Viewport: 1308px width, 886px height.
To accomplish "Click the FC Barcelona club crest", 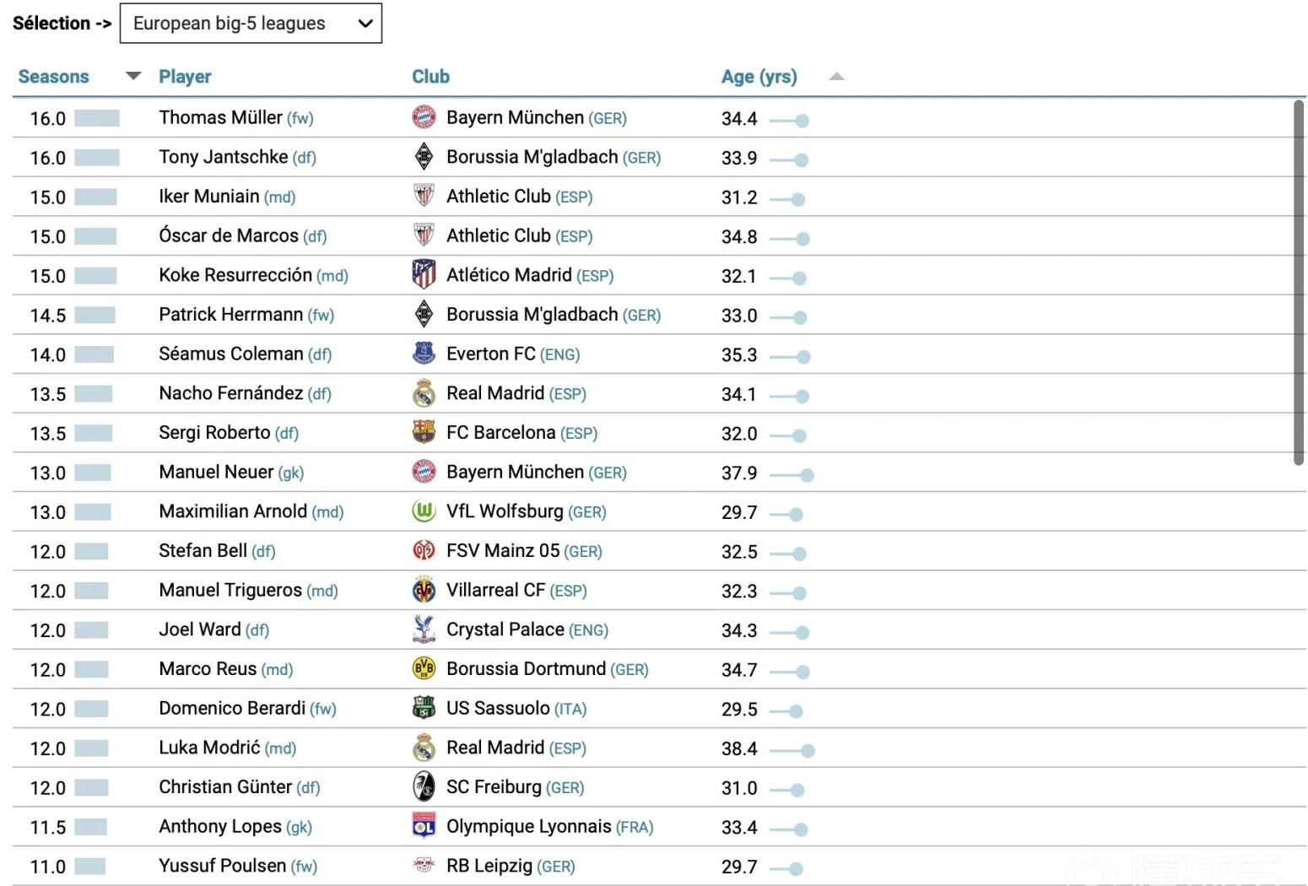I will 424,432.
